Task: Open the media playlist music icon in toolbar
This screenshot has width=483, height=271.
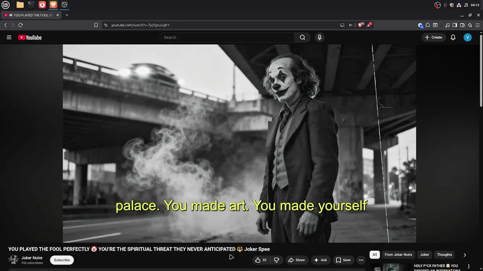Action: tap(447, 25)
